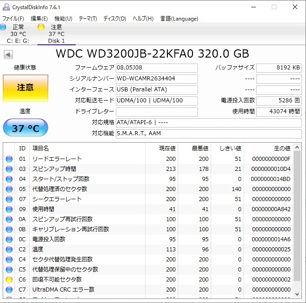Click status circle for 0A スピンアップ再試行回数

(9, 219)
